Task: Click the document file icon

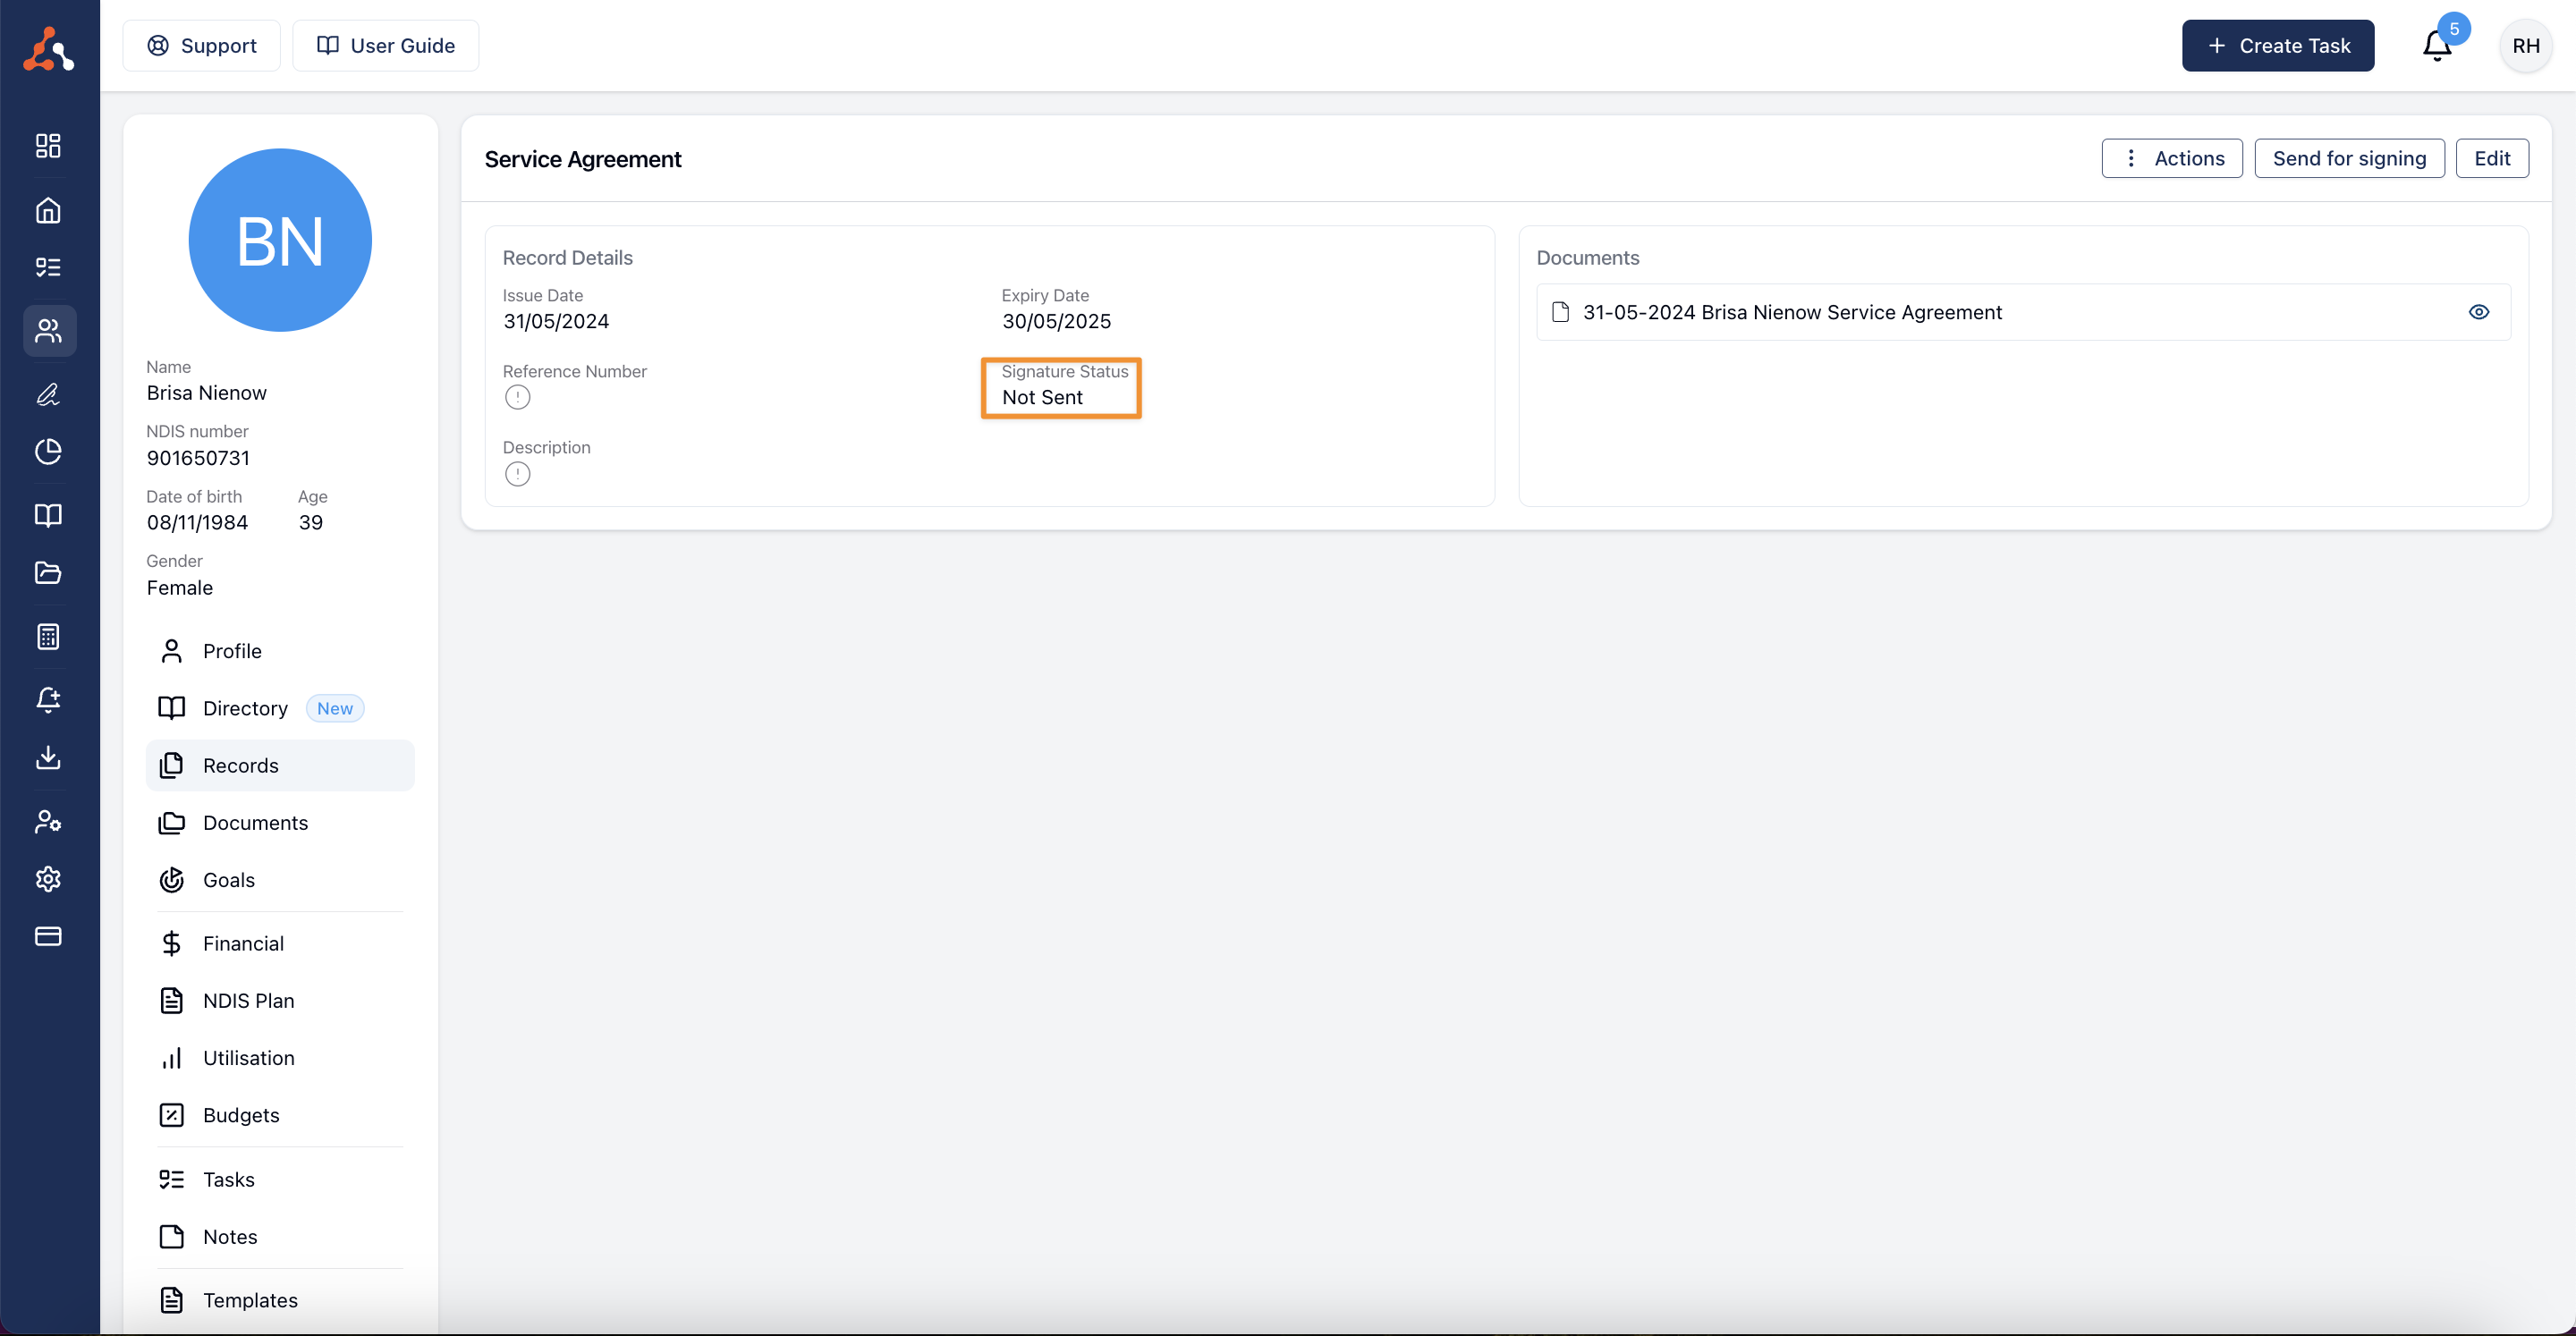Action: pyautogui.click(x=1560, y=312)
